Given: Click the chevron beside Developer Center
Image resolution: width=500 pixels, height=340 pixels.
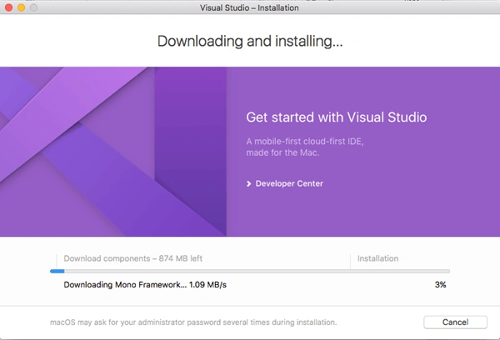Looking at the screenshot, I should (x=248, y=183).
